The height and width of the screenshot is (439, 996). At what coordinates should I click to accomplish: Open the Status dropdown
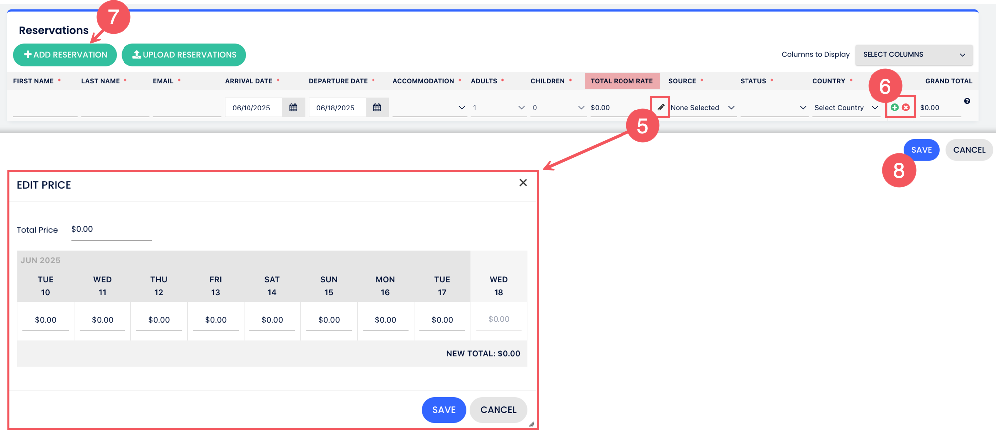(774, 108)
